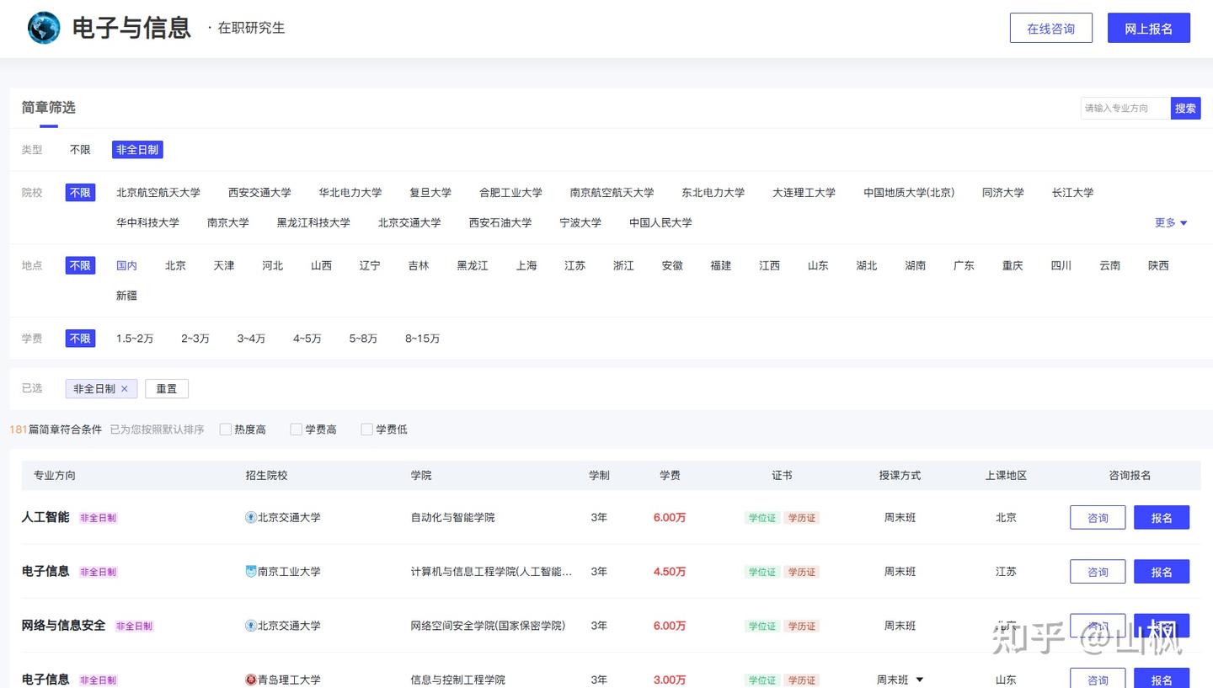The width and height of the screenshot is (1213, 688).
Task: Select tuition range 1.5~2万
Action: tap(135, 339)
